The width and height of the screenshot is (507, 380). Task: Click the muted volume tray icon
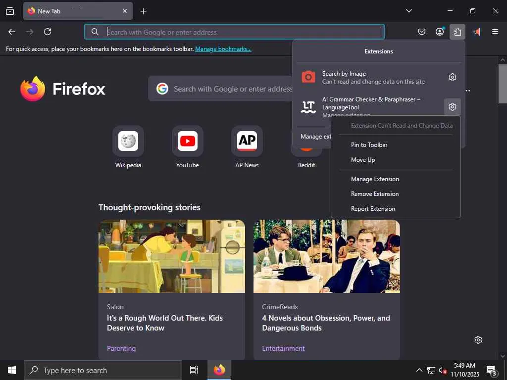(443, 370)
